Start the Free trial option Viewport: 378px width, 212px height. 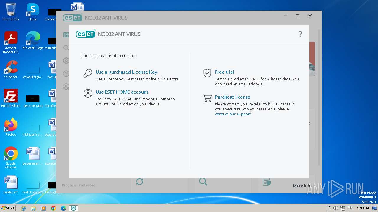(224, 72)
